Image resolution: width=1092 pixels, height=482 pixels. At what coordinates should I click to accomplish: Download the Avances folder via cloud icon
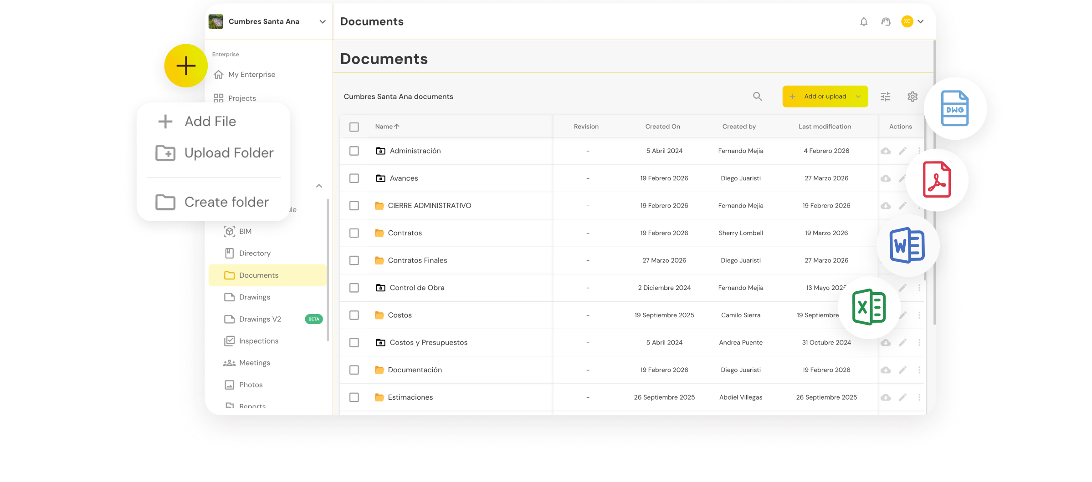tap(886, 178)
